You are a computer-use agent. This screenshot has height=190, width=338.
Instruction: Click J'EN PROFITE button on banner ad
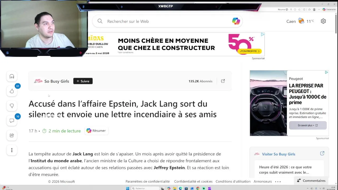[250, 51]
